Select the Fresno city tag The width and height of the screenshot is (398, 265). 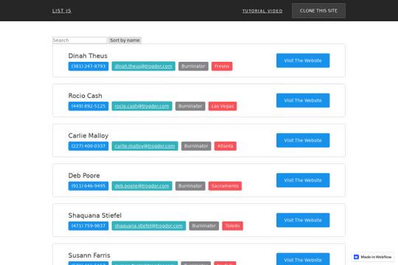pos(222,66)
